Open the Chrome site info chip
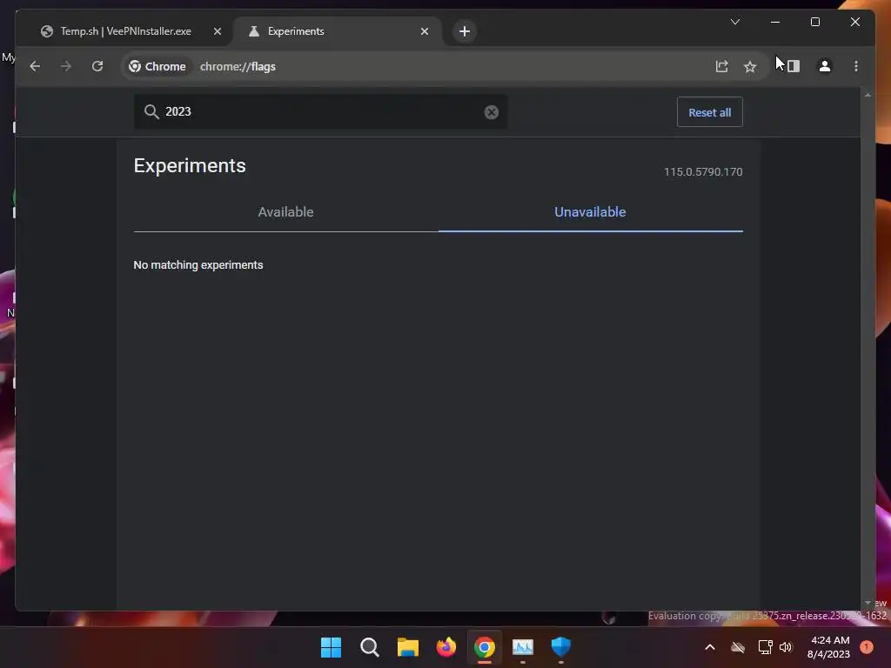The width and height of the screenshot is (891, 668). [x=157, y=66]
